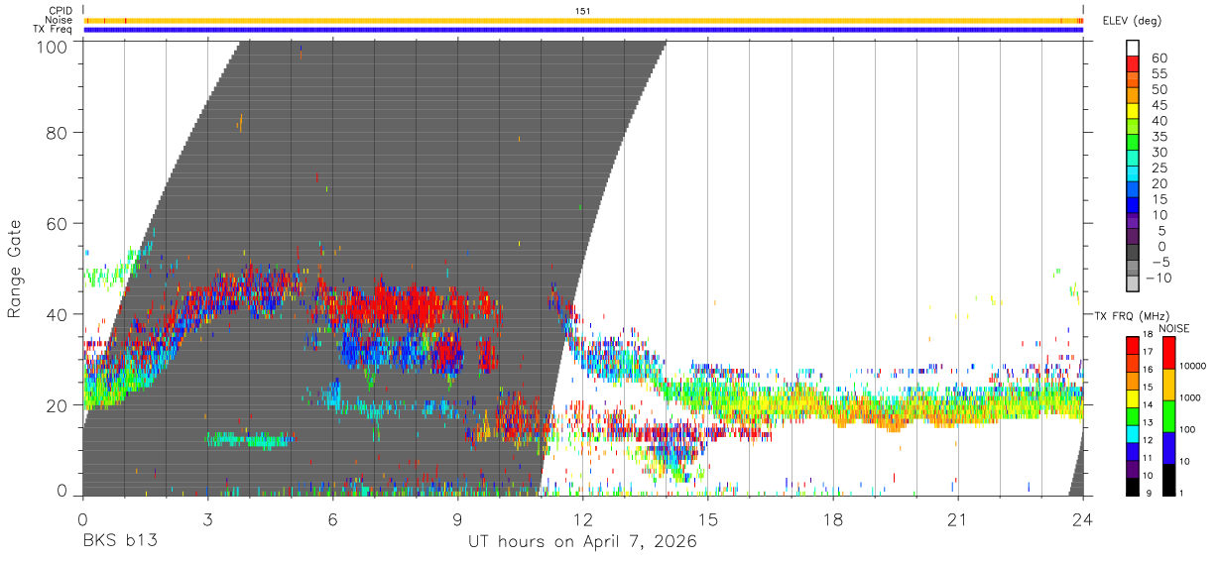Click the UT hours on April 7, 2026 title
The image size is (1218, 562).
pyautogui.click(x=583, y=542)
